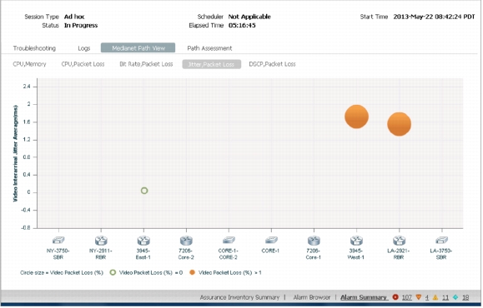Image resolution: width=483 pixels, height=308 pixels.
Task: Select the Medianet Path View tab
Action: pos(138,48)
